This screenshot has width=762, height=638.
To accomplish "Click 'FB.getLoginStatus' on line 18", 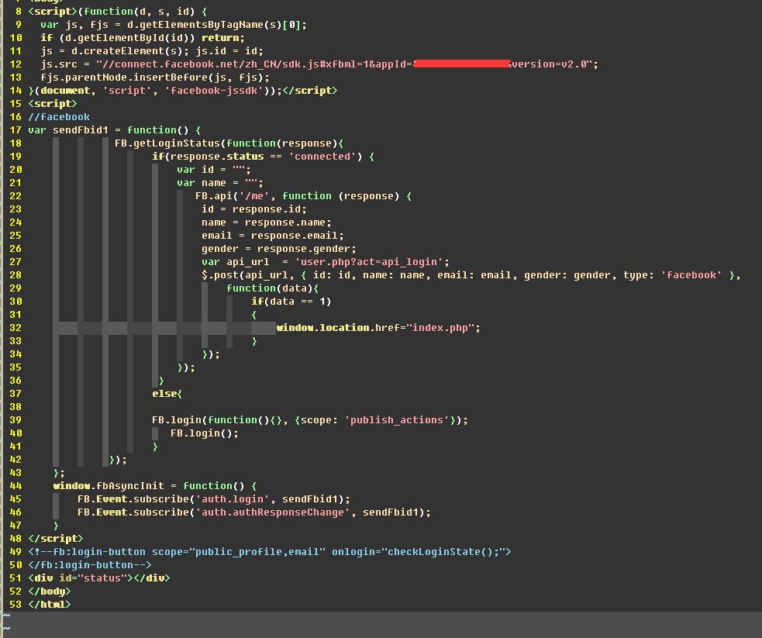I will point(167,143).
